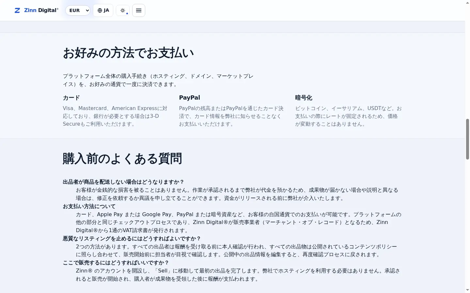Click the question 悪質なリスティングを止めるにはどうすればよいですか？
The height and width of the screenshot is (293, 470).
click(x=132, y=239)
